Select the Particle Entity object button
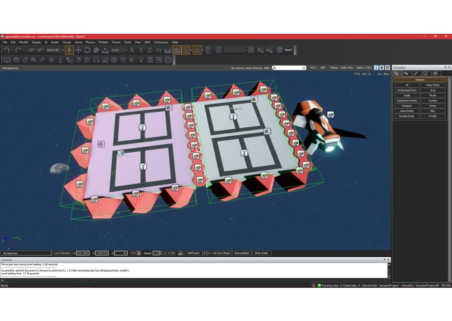452x321 pixels. 406,116
